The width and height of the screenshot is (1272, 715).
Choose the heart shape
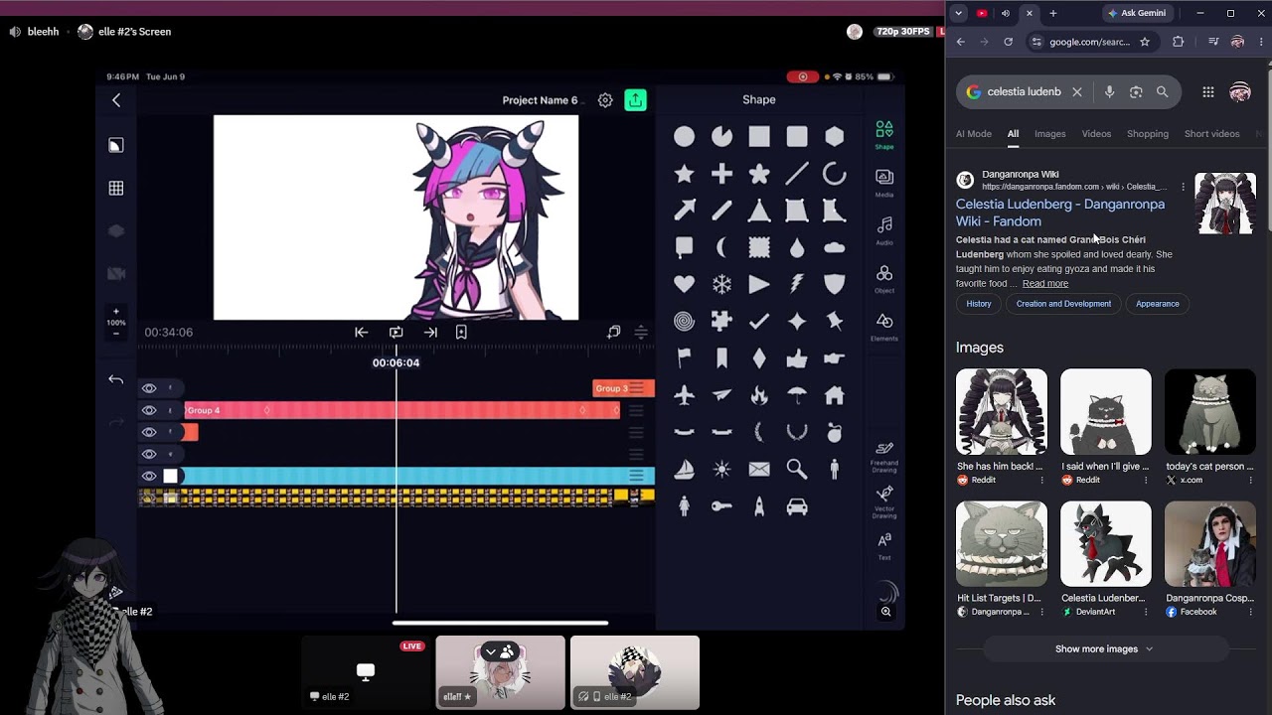tap(684, 284)
